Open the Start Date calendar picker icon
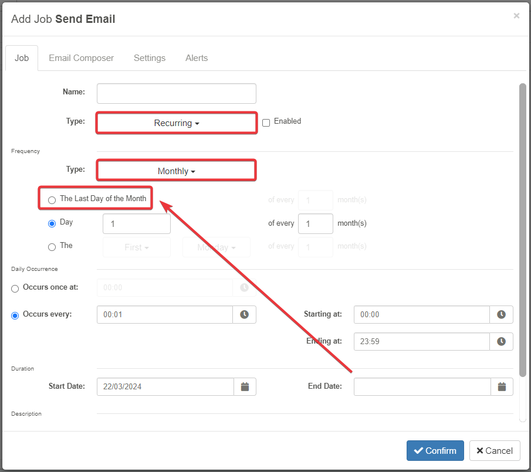Viewport: 531px width, 472px height. [245, 386]
